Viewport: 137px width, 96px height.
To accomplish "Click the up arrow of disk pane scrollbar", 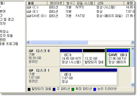I will (133, 49).
